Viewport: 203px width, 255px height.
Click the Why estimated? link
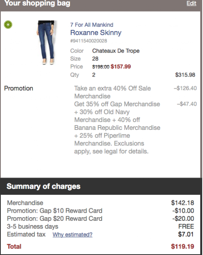[72, 235]
